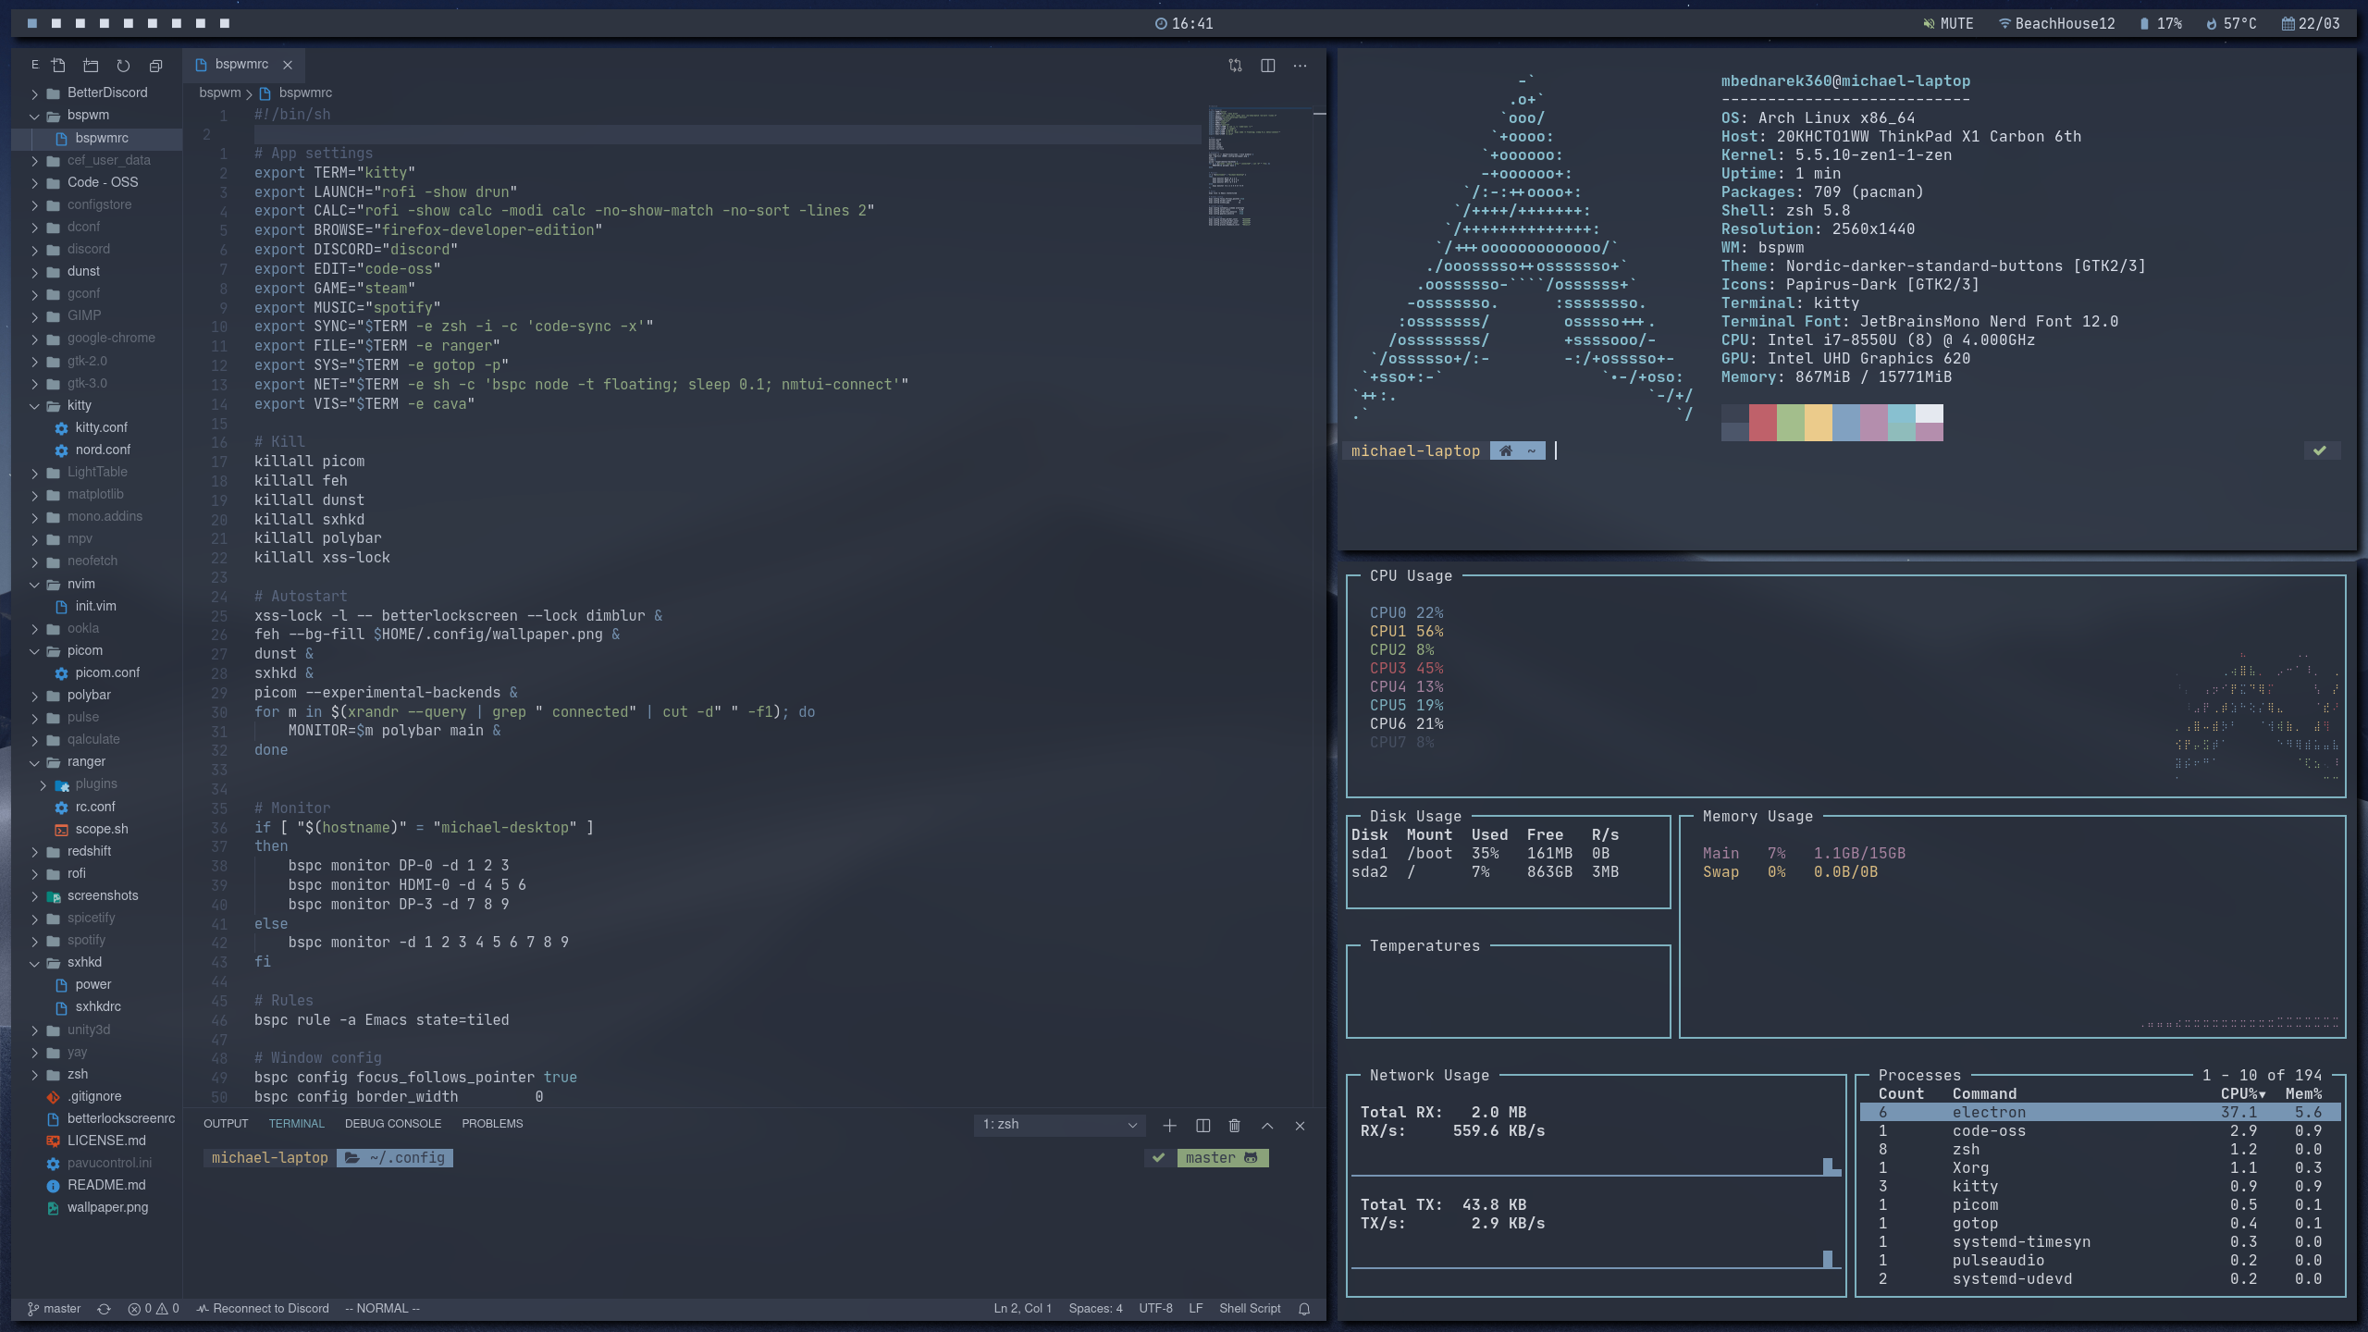Image resolution: width=2368 pixels, height=1332 pixels.
Task: Collapse all folders in explorer
Action: (155, 65)
